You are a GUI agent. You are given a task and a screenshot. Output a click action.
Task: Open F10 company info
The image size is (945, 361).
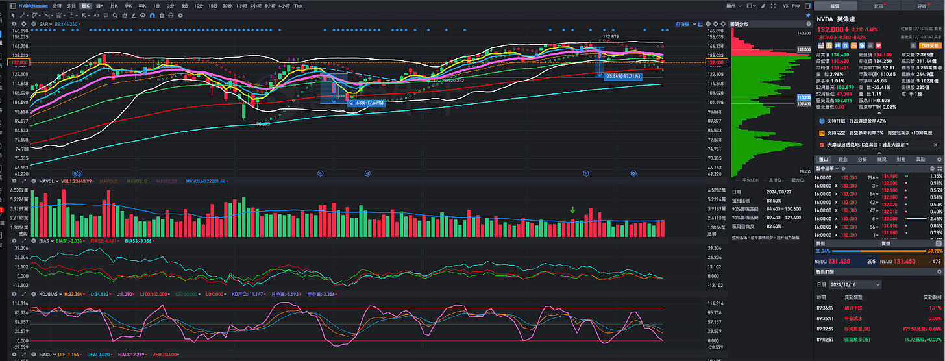point(796,6)
